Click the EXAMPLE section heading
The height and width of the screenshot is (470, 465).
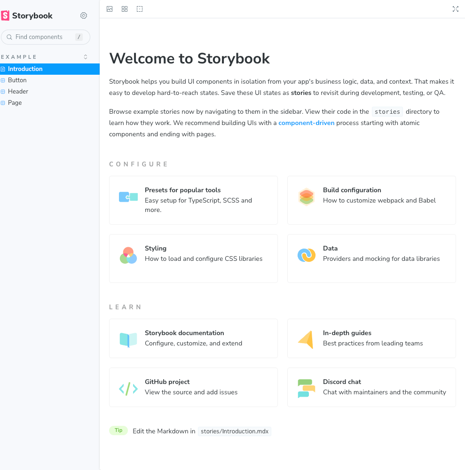pos(19,57)
